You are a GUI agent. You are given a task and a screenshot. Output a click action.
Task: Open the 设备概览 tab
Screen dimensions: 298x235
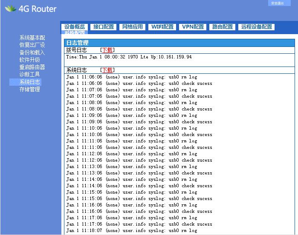[75, 27]
